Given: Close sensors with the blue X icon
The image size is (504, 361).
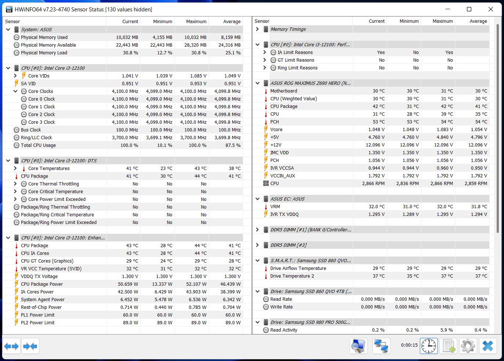Looking at the screenshot, I should [x=488, y=346].
